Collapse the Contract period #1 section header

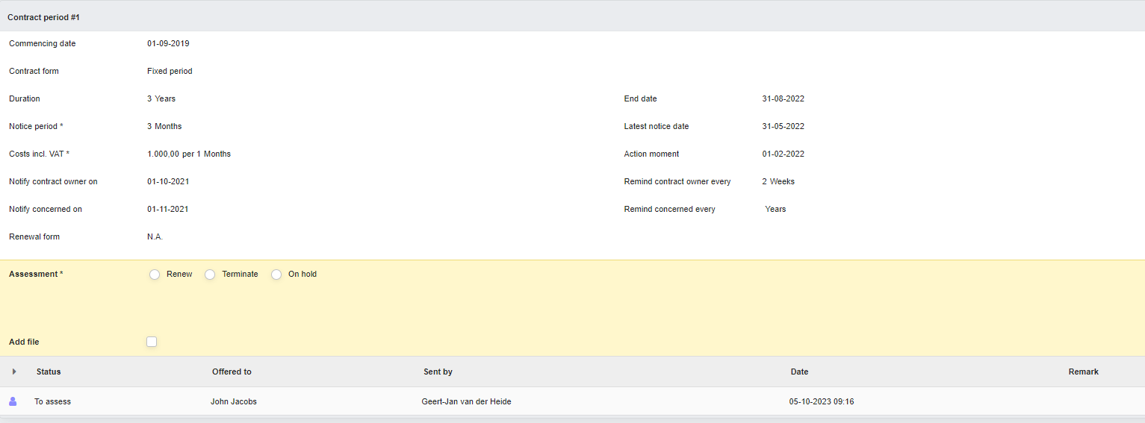click(572, 16)
